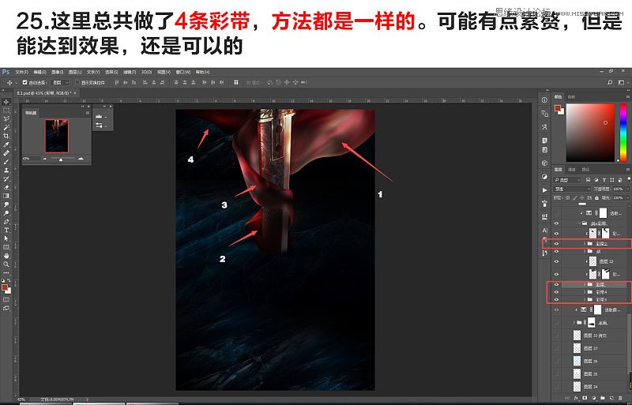Open the layer blend mode dropdown
The width and height of the screenshot is (632, 405).
coord(572,189)
